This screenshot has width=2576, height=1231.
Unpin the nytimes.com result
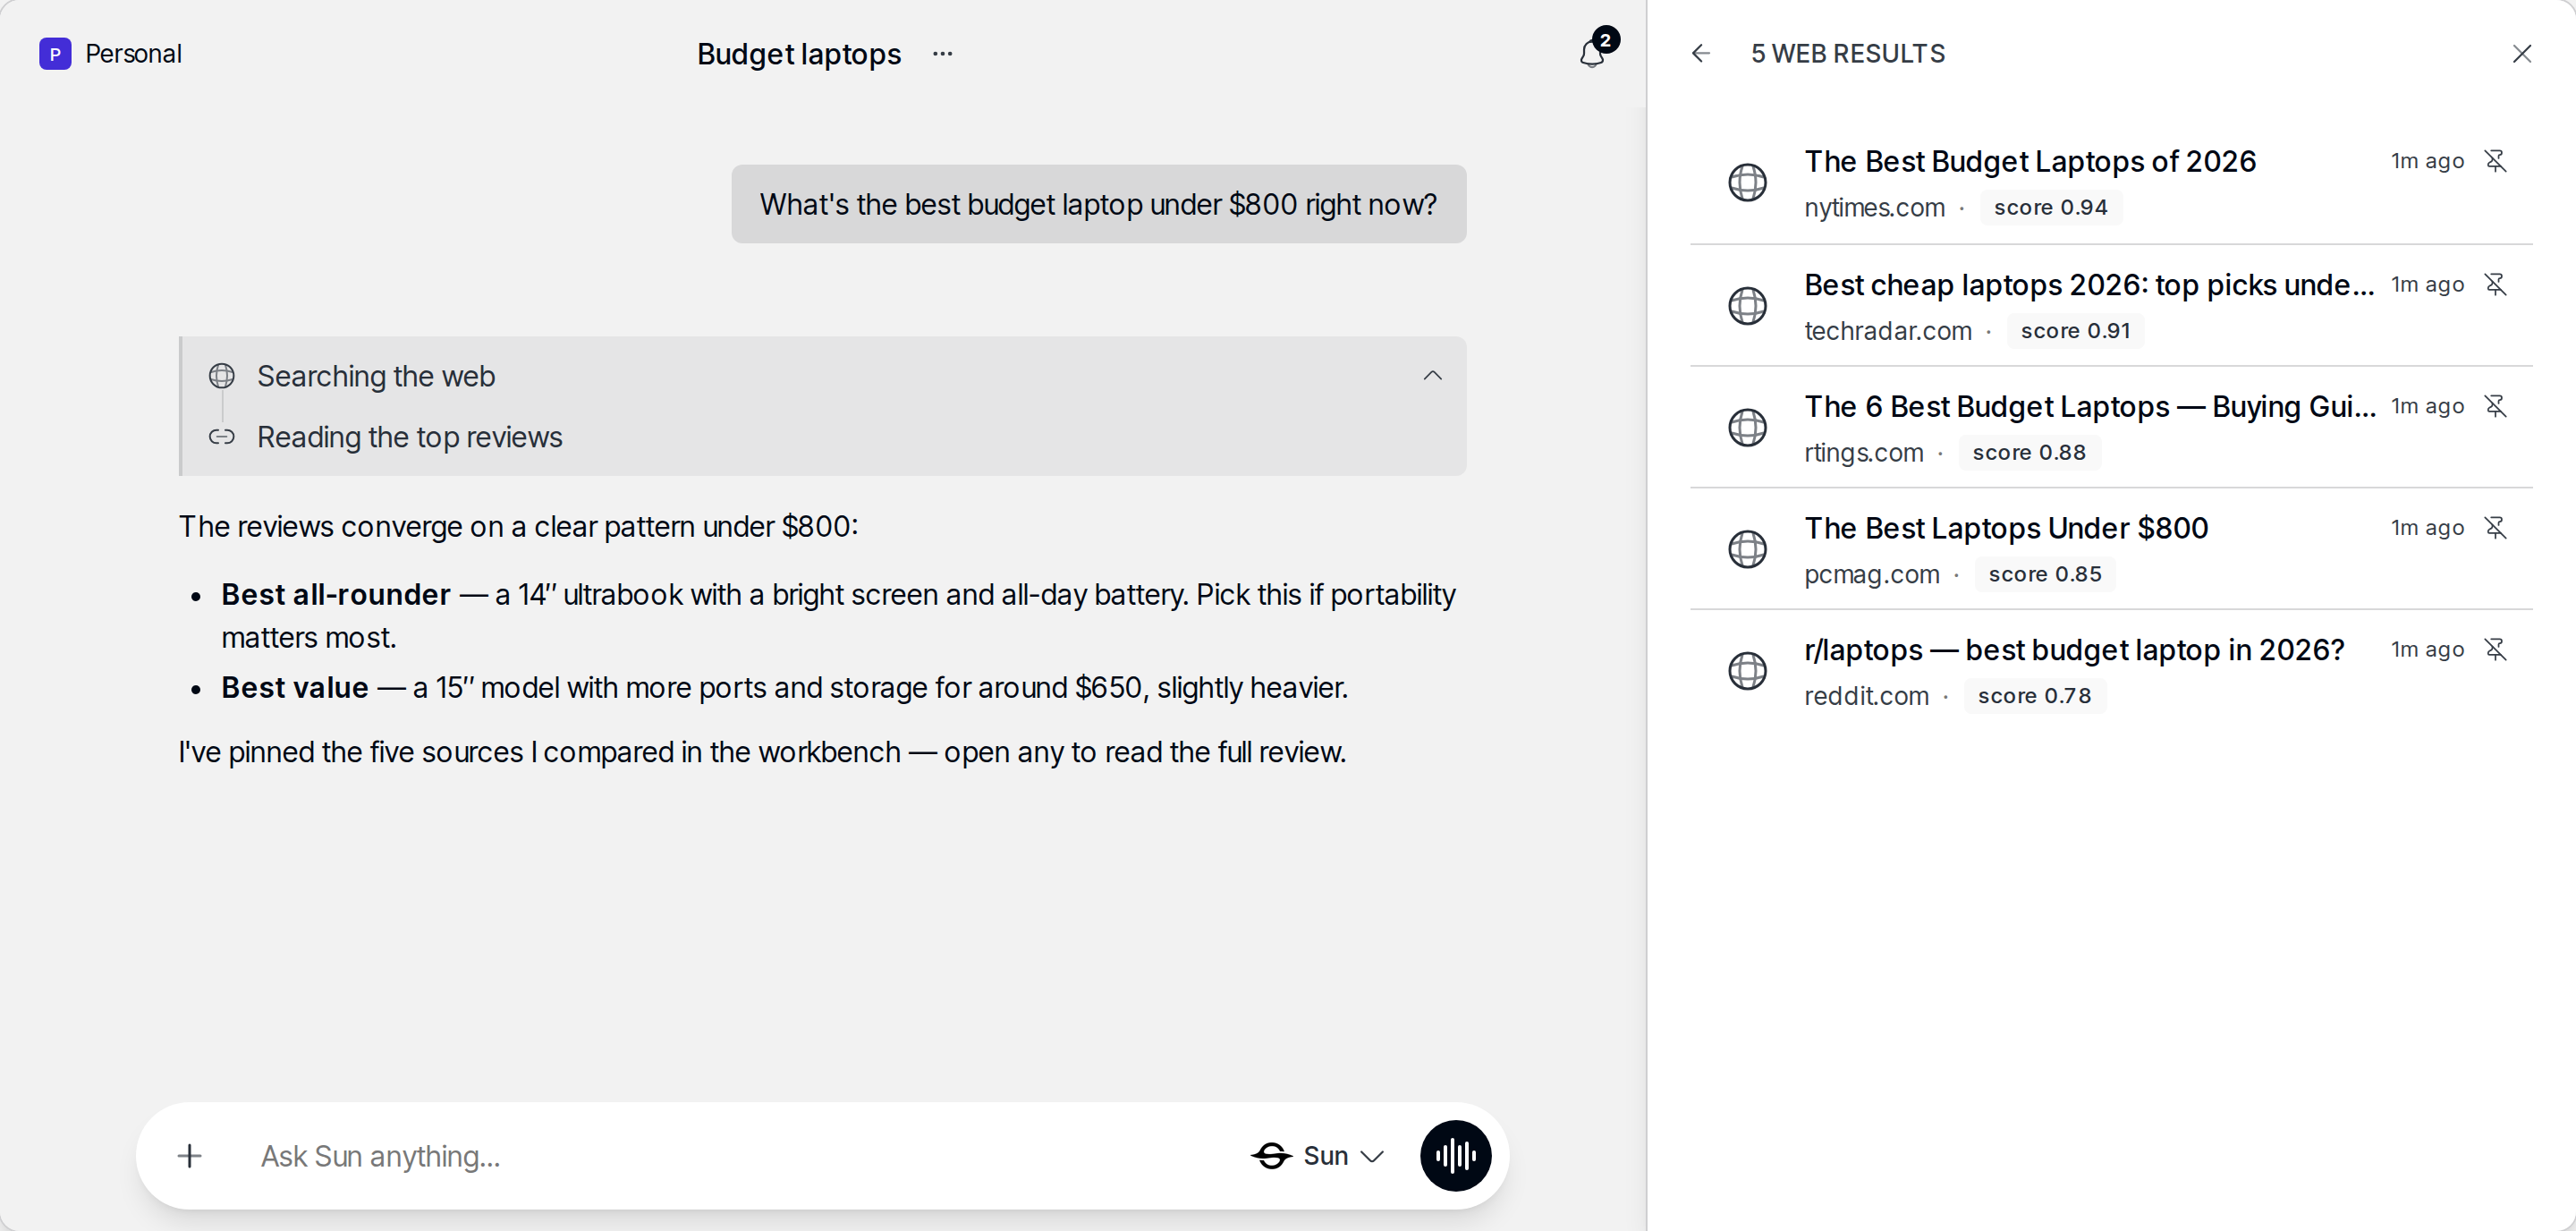click(x=2495, y=161)
